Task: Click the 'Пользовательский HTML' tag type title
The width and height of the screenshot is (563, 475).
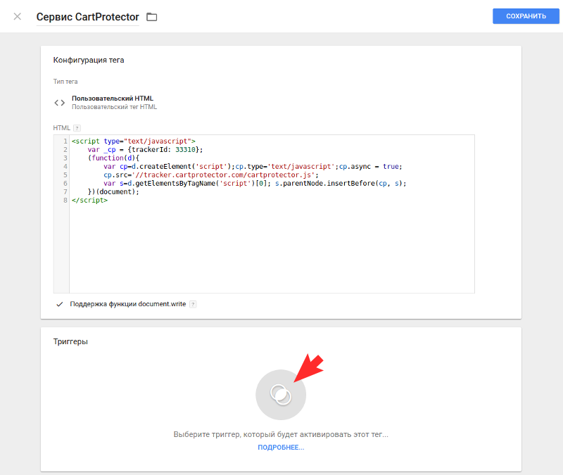Action: point(113,99)
